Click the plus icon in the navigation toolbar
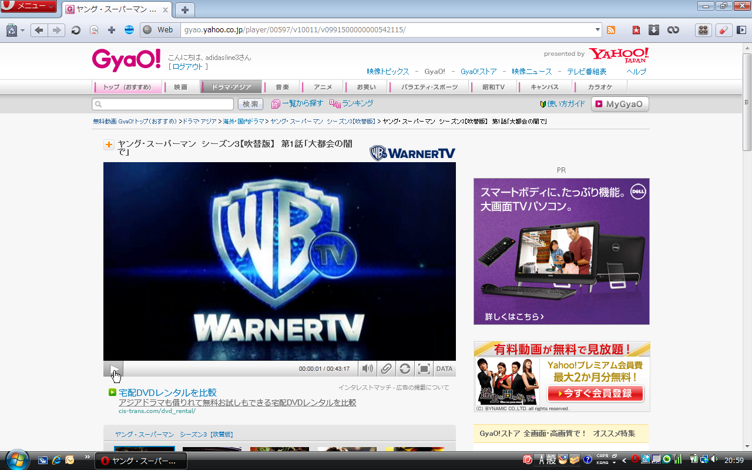Screen dimensions: 752x470 click(112, 30)
